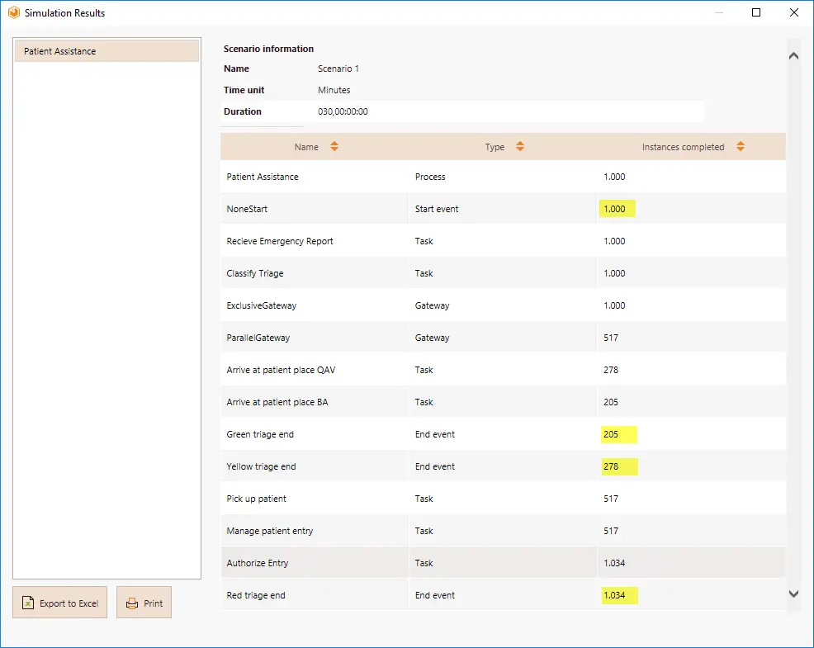Click Arrive at patient place QAV value 278
The image size is (814, 648).
(611, 370)
